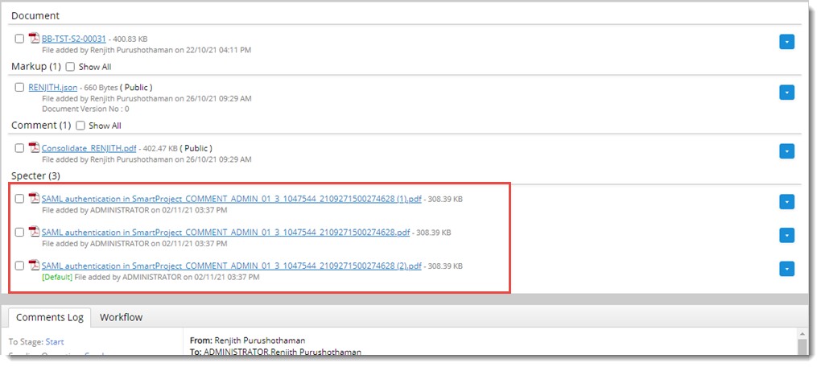821x367 pixels.
Task: Click the Start stage link
Action: pyautogui.click(x=55, y=342)
